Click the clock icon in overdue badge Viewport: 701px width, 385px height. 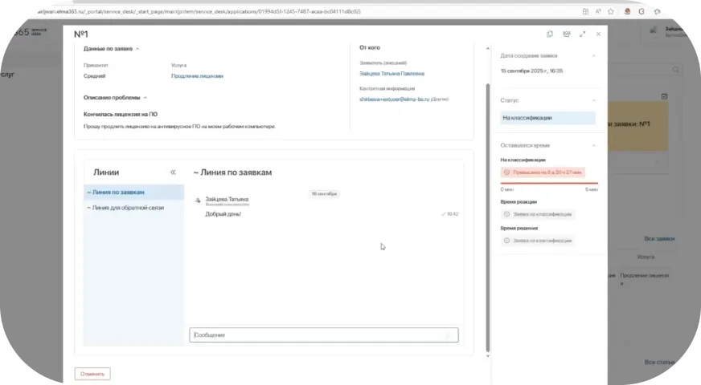(x=506, y=172)
